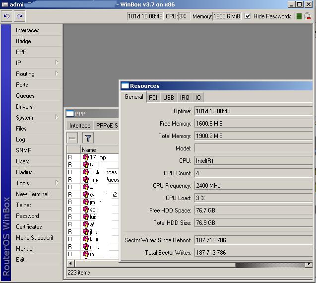Click the empty Model field

tap(253, 148)
